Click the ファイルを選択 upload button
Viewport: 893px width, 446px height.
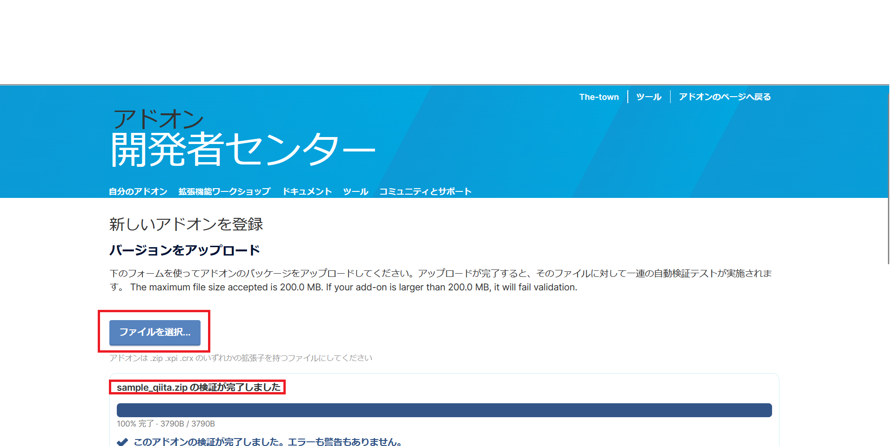pos(154,333)
